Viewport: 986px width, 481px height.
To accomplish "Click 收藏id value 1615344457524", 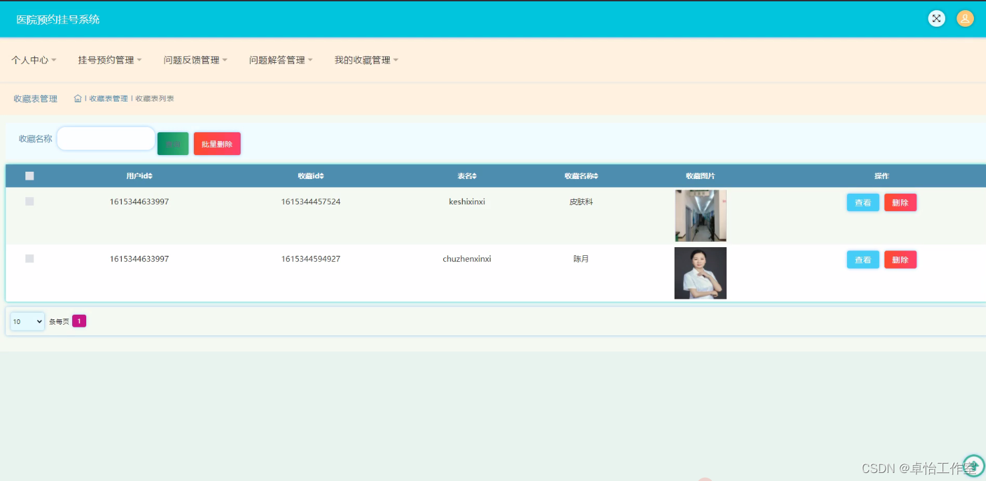I will point(311,202).
